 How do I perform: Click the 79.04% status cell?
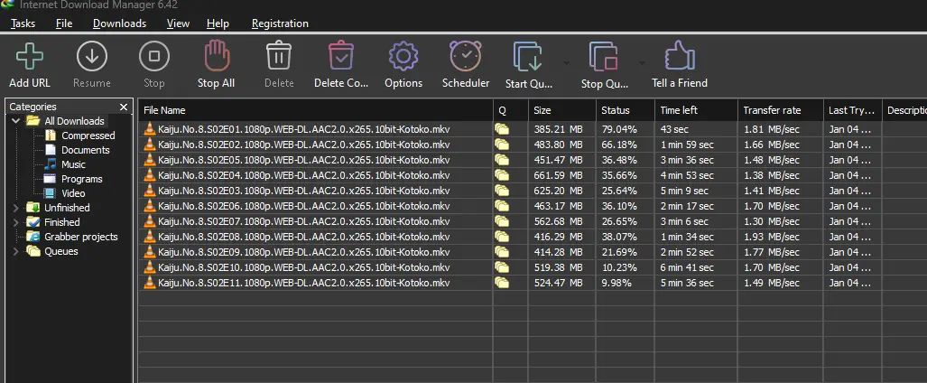tap(619, 129)
